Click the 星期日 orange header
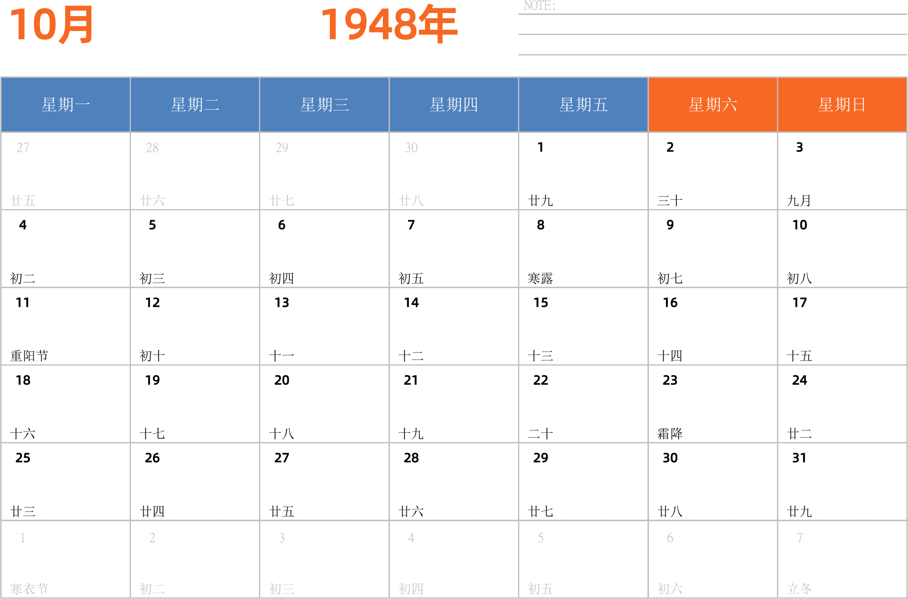This screenshot has height=599, width=908. point(842,105)
